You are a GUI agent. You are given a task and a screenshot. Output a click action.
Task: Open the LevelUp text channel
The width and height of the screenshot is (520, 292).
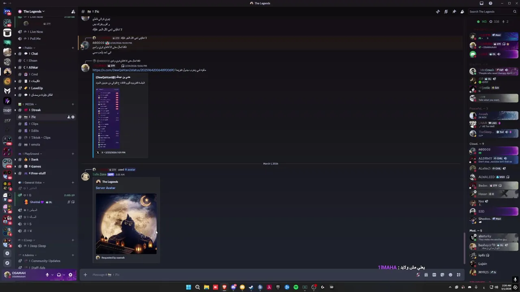tap(46, 88)
